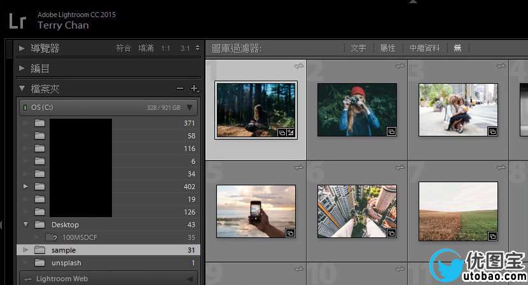Select the rooftop skyscraper photo thumbnail
528x285 pixels.
(357, 211)
